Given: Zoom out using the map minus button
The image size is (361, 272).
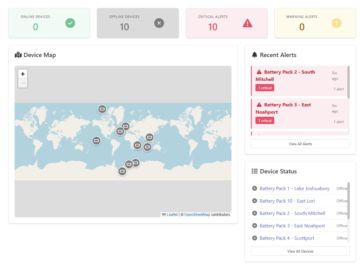Looking at the screenshot, I should [23, 83].
